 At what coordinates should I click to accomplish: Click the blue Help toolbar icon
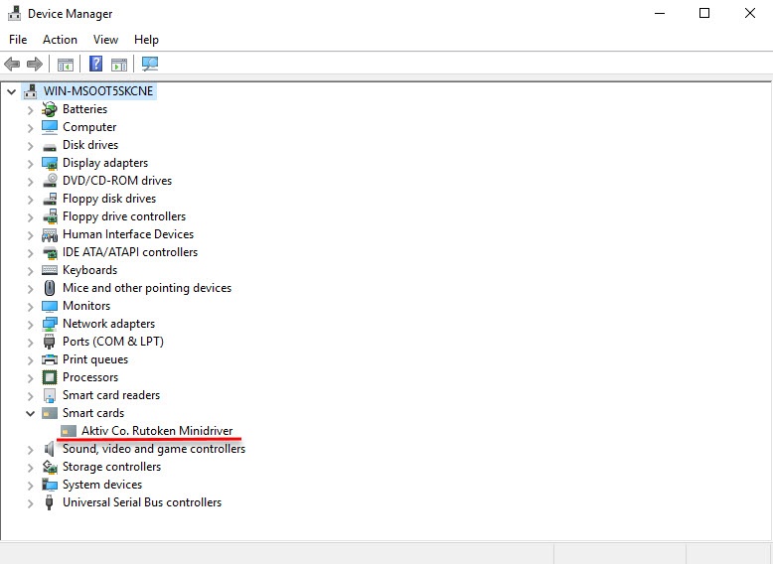coord(95,64)
